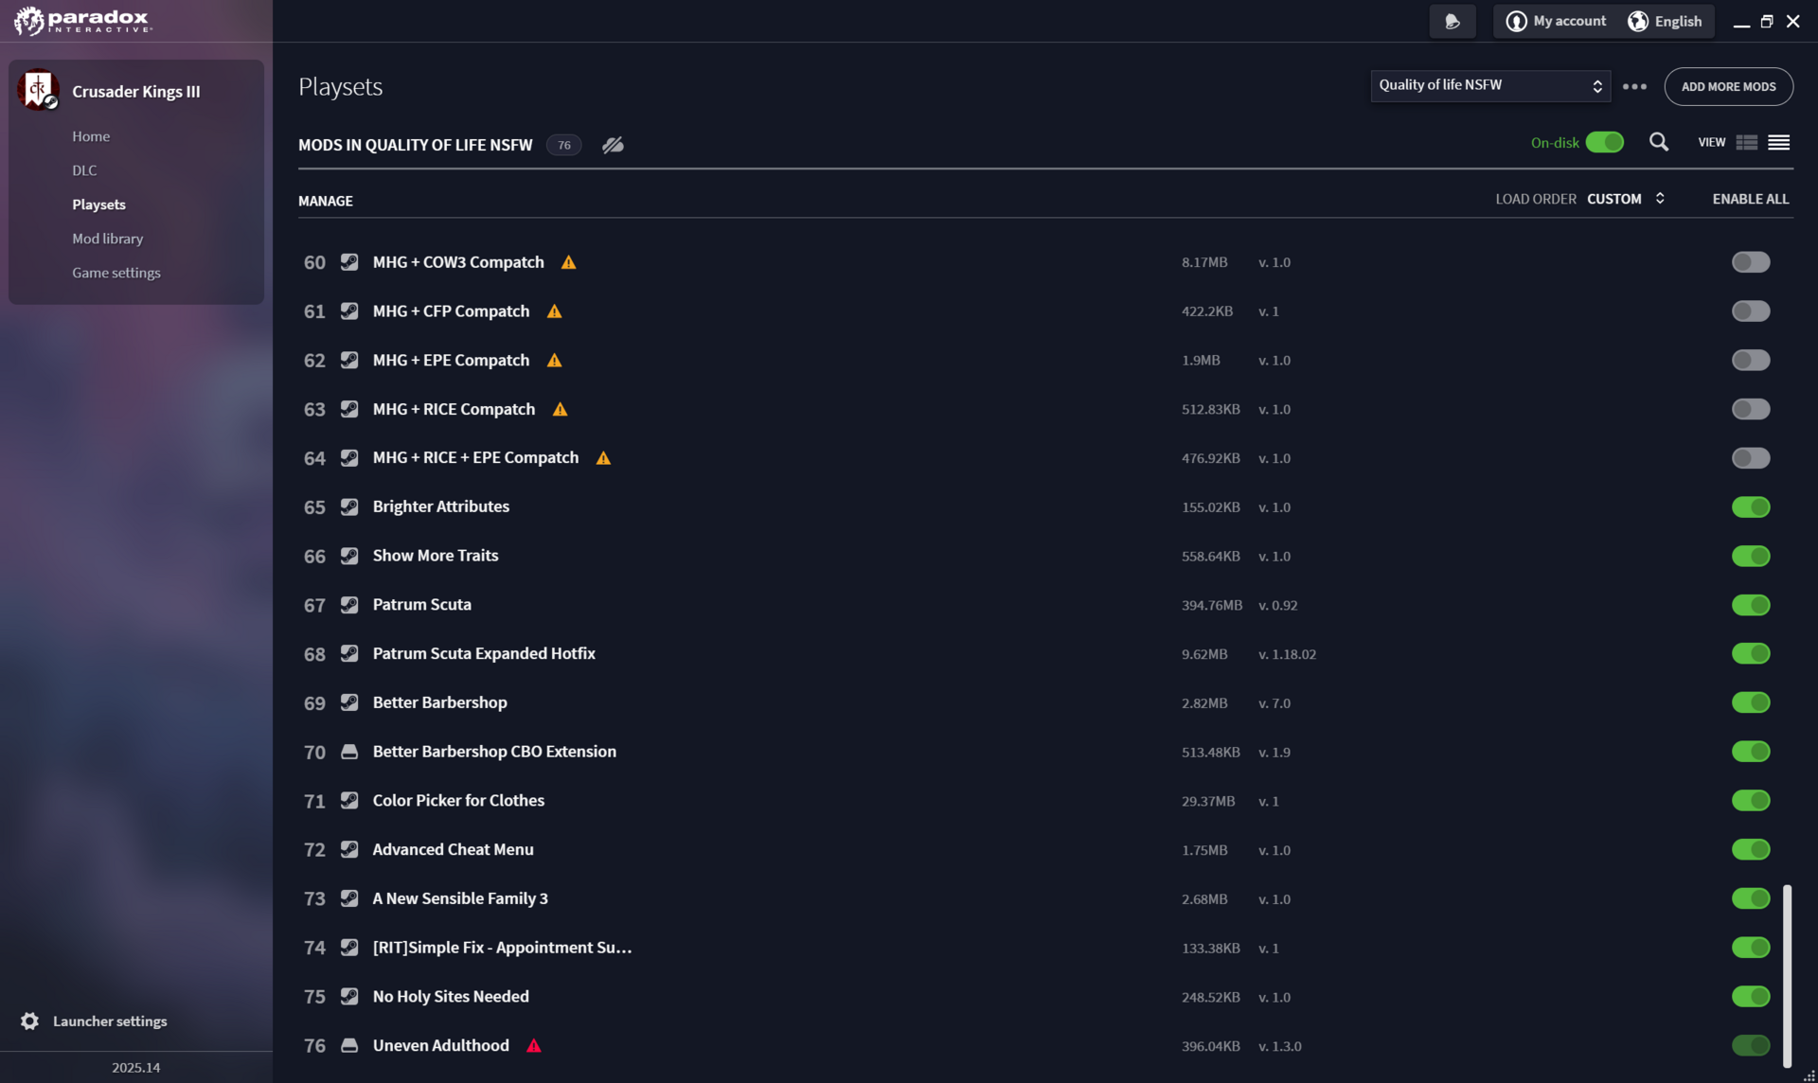Open notifications megaphone icon in top bar
The image size is (1818, 1083).
[1453, 21]
